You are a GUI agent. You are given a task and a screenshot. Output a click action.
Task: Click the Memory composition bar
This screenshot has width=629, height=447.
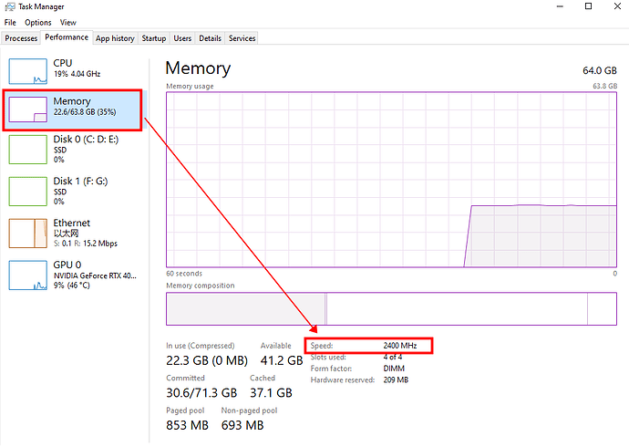click(391, 308)
